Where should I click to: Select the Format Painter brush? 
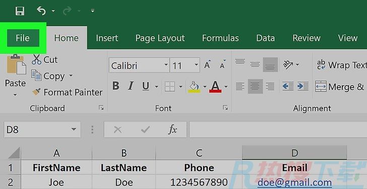[36, 92]
